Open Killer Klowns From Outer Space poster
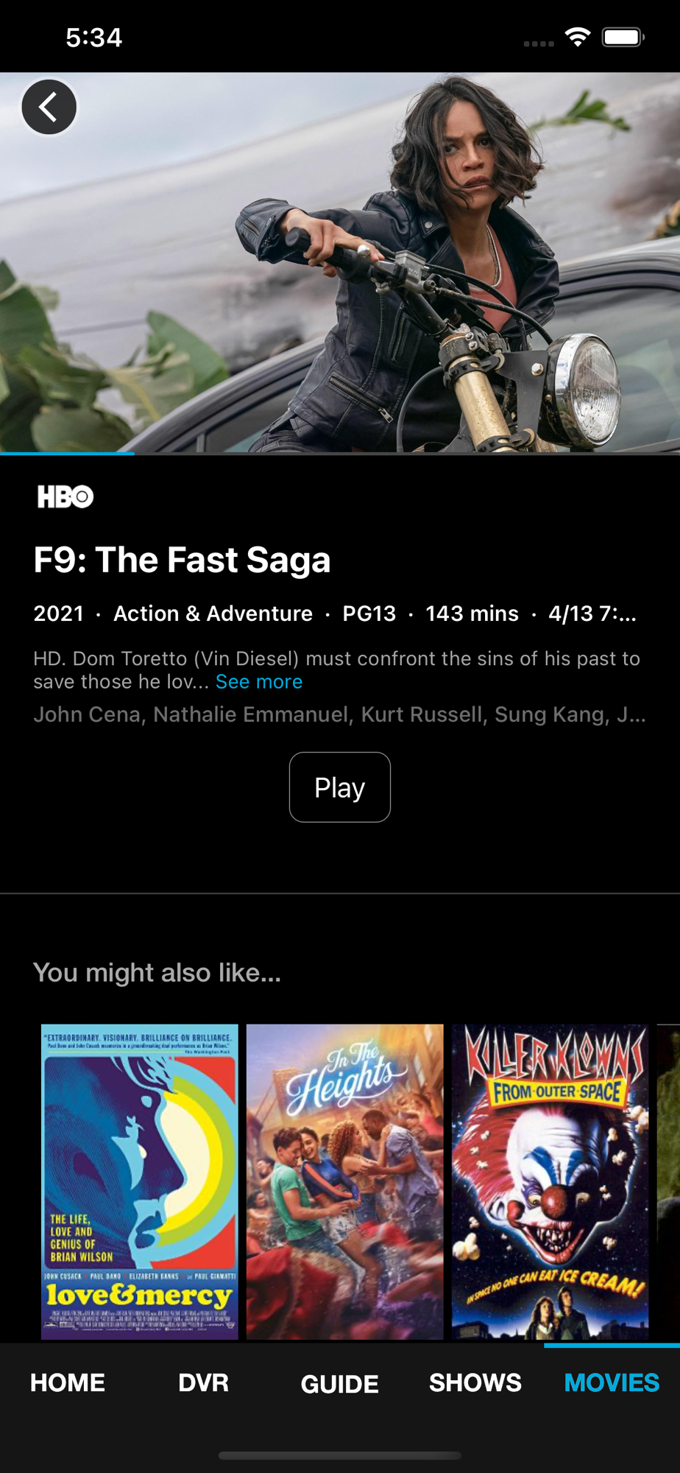 [550, 1181]
